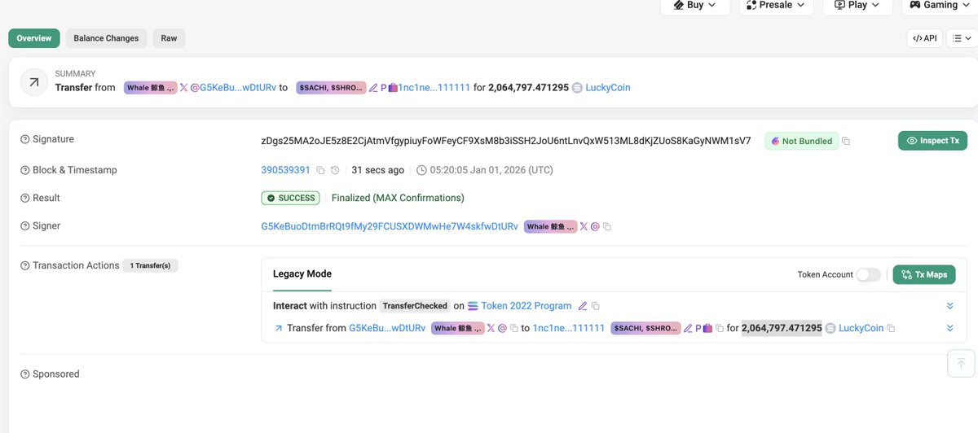Copy the signer address

point(607,226)
